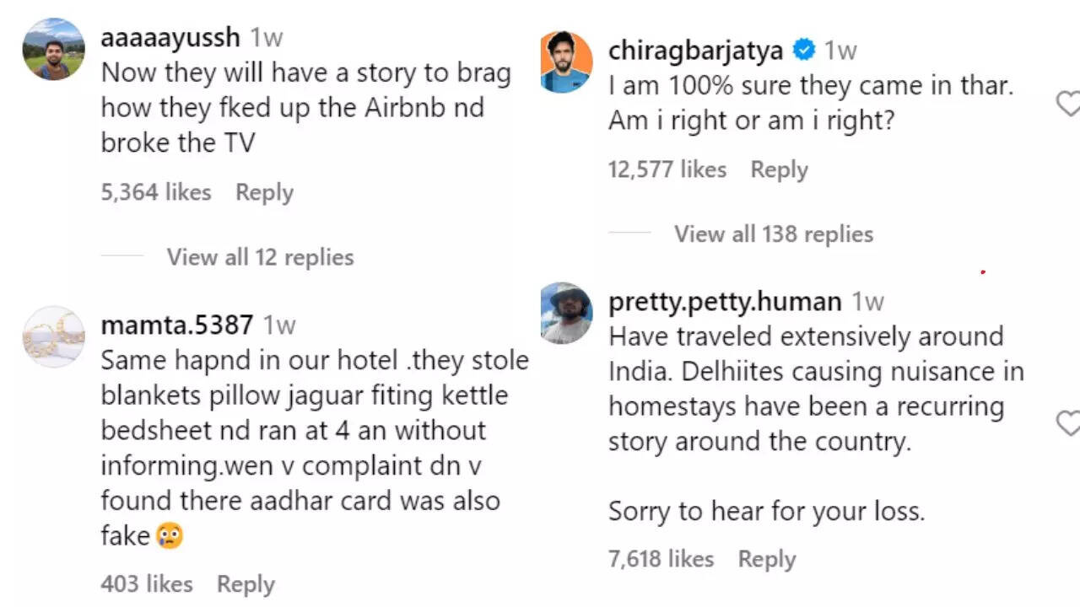Viewport: 1080px width, 607px height.
Task: Click mamta.5387's avatar with gold earrings
Action: tap(53, 336)
